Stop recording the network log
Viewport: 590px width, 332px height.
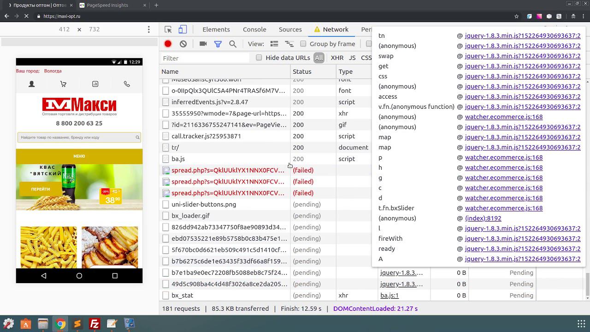168,44
